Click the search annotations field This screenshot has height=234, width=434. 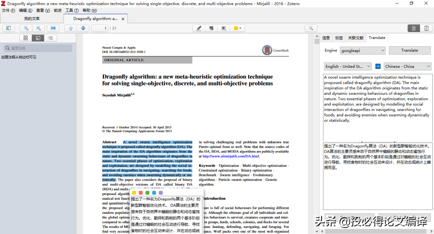pyautogui.click(x=38, y=48)
